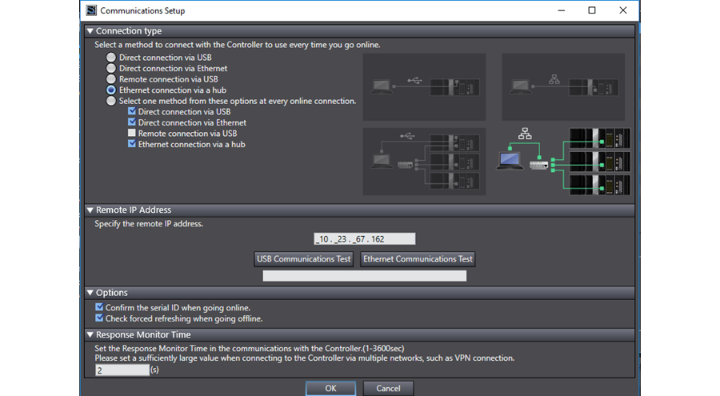Collapse the Response Monitor Time section
720x396 pixels.
click(90, 335)
